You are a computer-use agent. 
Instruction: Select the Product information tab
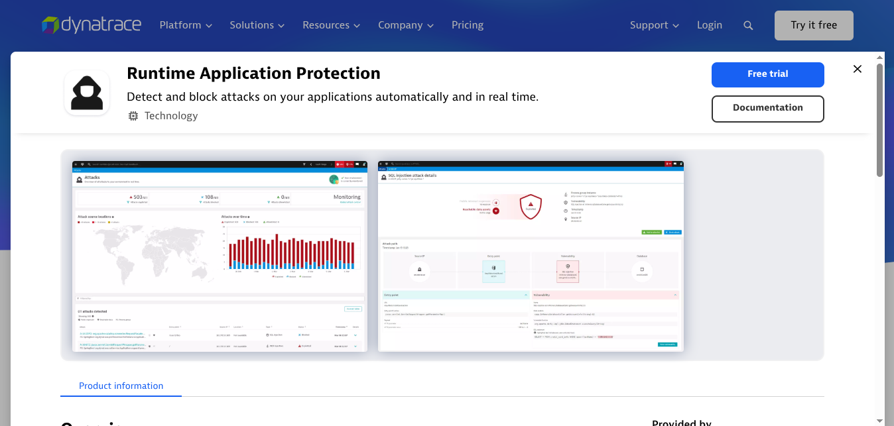tap(121, 386)
